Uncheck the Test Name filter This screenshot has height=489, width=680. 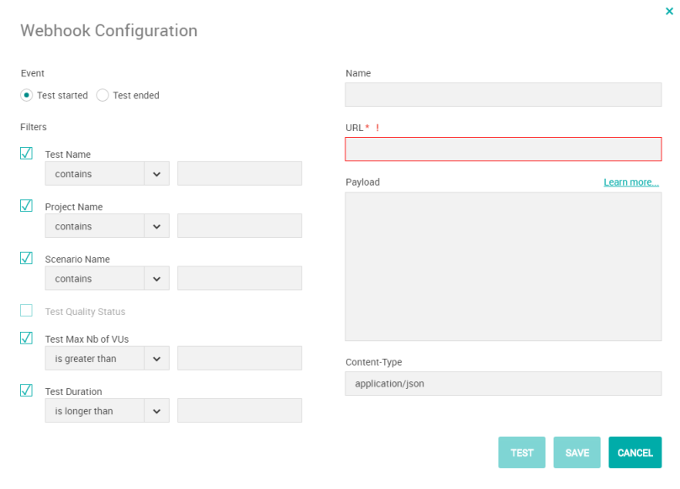[26, 152]
